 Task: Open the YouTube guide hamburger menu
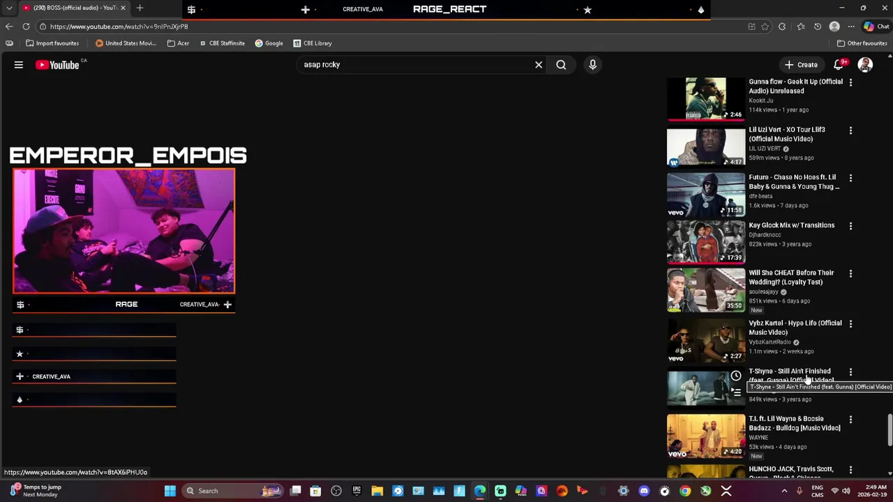click(19, 65)
